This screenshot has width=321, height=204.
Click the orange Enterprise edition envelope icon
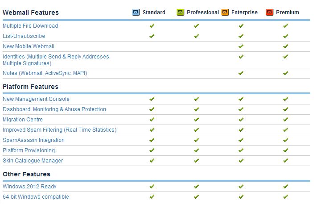pyautogui.click(x=225, y=12)
